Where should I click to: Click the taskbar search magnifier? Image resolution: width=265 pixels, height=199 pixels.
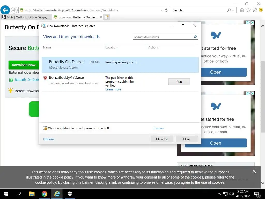[x=19, y=194]
